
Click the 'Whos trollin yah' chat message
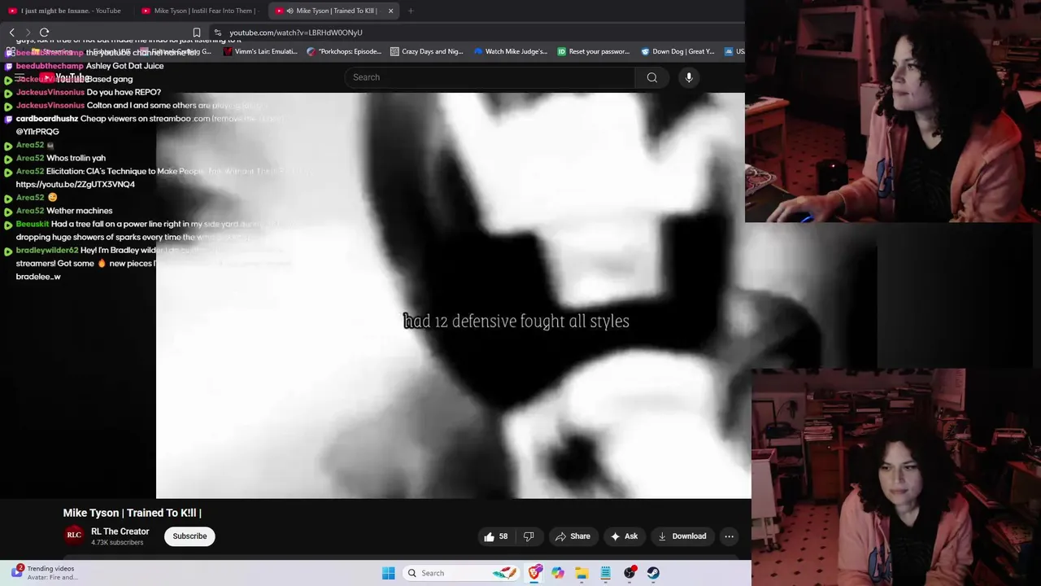(x=76, y=158)
